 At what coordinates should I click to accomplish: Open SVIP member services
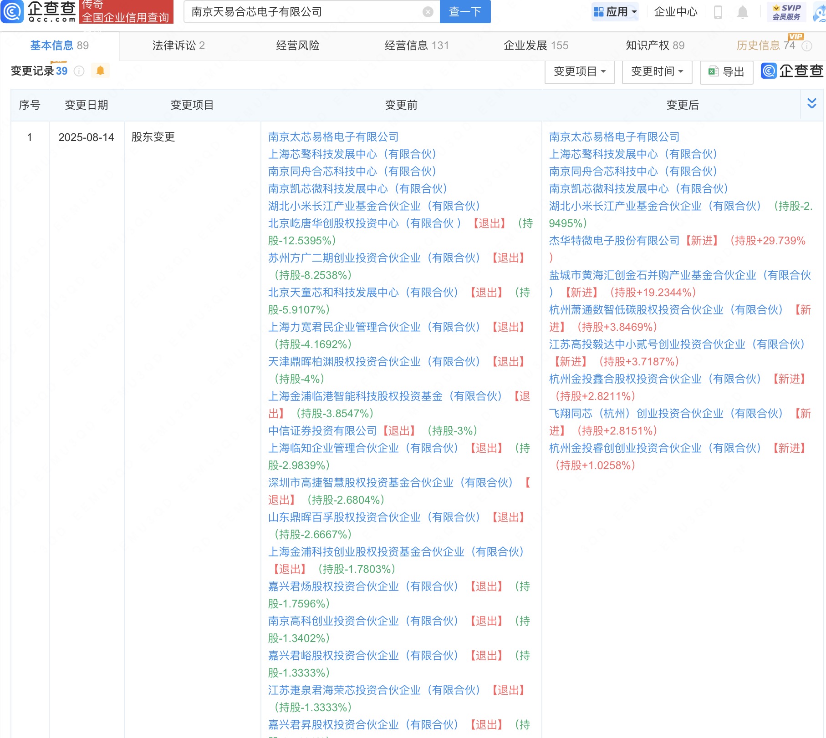coord(786,12)
